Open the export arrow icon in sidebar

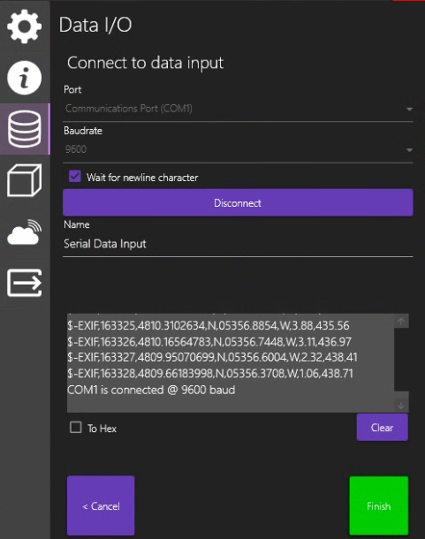point(25,283)
